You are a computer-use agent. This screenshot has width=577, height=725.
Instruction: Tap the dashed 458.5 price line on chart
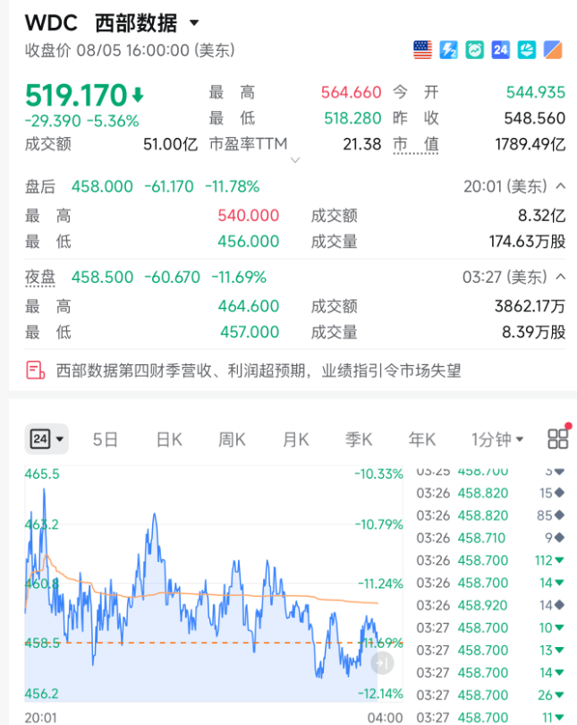pos(213,643)
